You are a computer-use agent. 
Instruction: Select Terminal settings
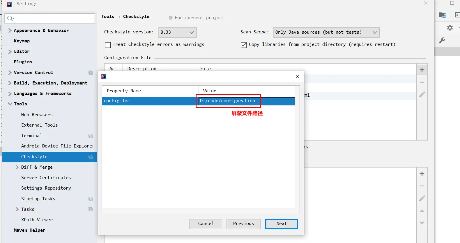pyautogui.click(x=32, y=136)
